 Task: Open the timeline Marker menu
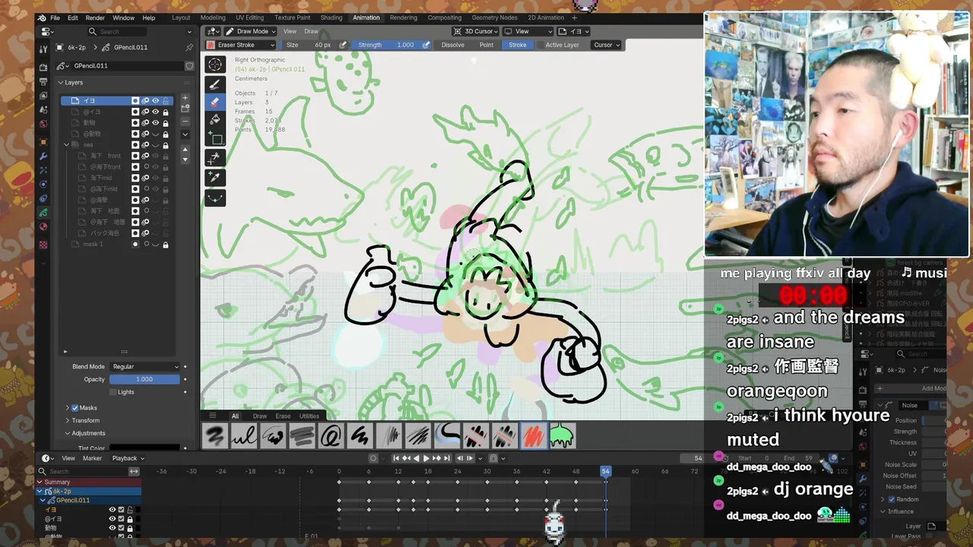click(x=92, y=458)
